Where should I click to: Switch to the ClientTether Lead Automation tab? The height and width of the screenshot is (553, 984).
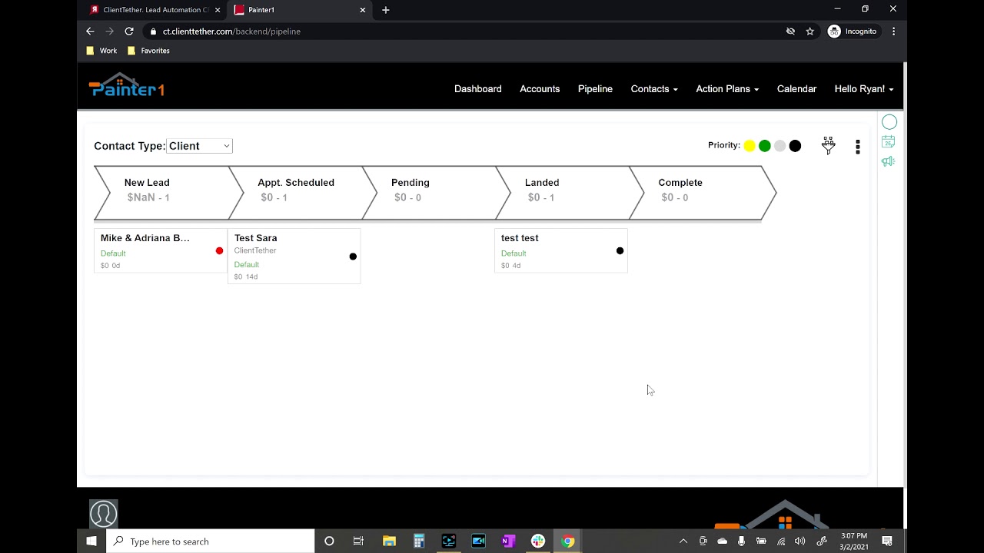155,10
